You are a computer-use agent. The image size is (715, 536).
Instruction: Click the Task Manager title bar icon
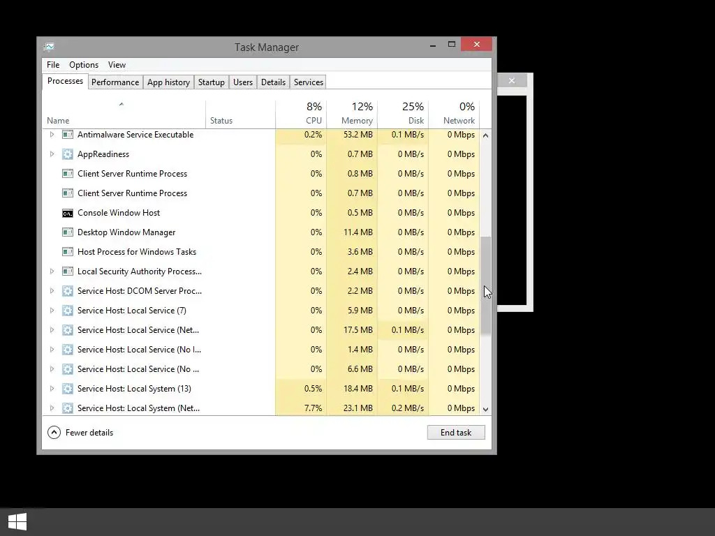(49, 47)
